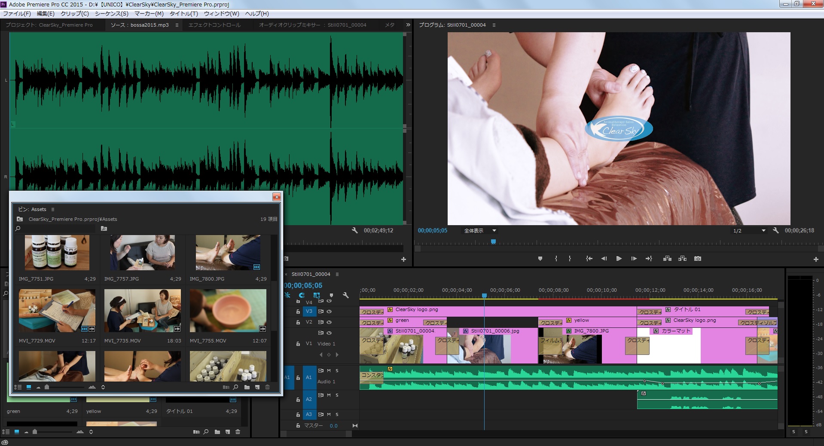Viewport: 824px width, 446px height.
Task: Switch Assets bin to list view
Action: tap(18, 387)
